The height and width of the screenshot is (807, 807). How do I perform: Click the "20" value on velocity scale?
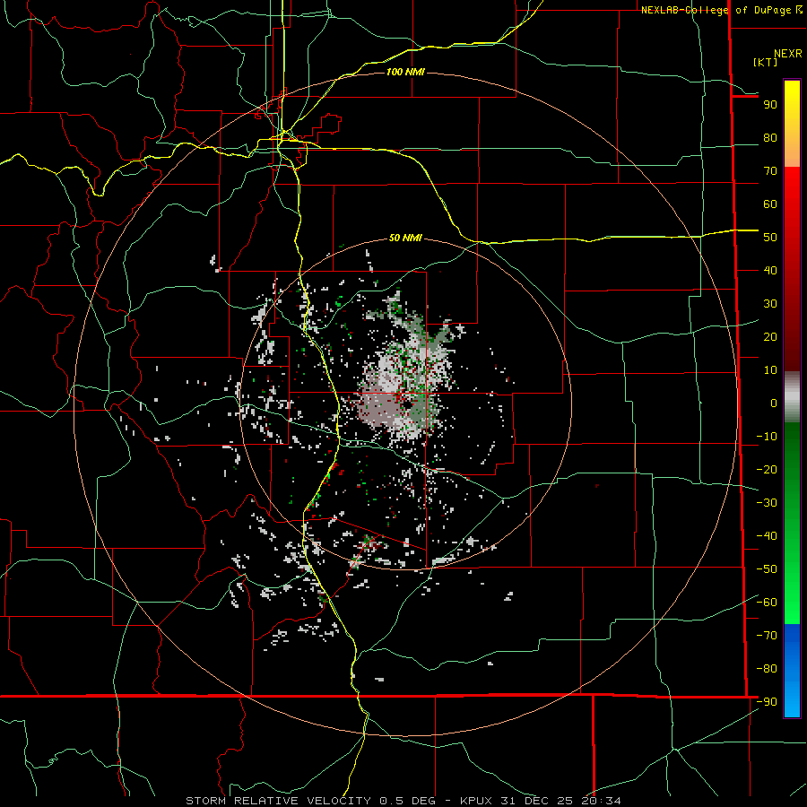(x=770, y=337)
